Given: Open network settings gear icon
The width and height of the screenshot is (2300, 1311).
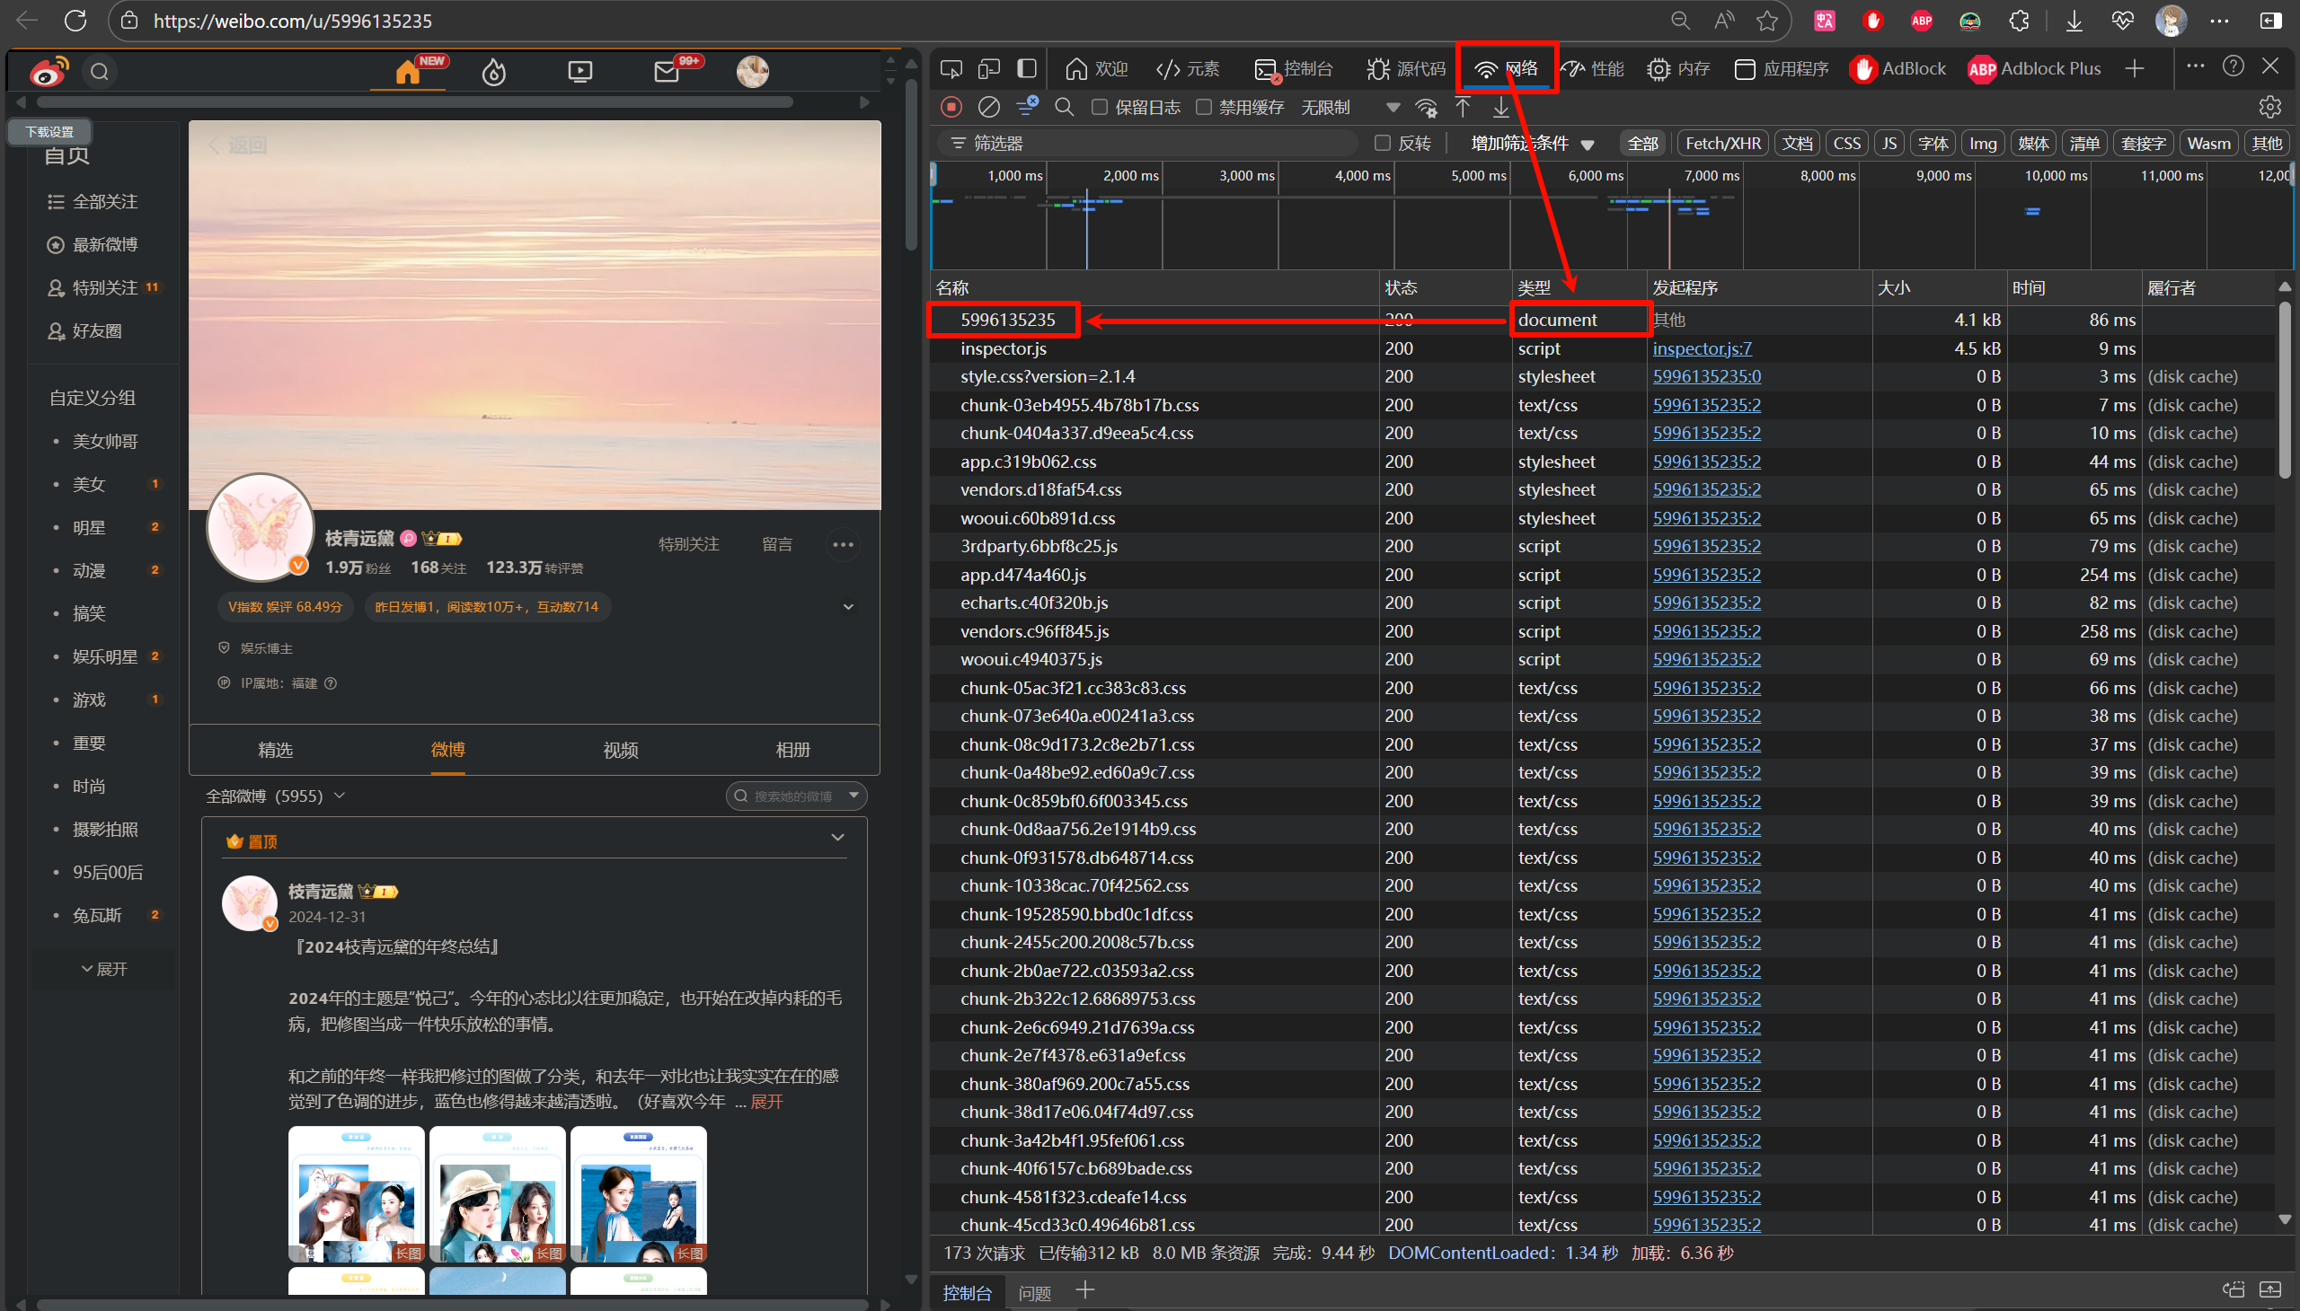Looking at the screenshot, I should click(x=2269, y=107).
